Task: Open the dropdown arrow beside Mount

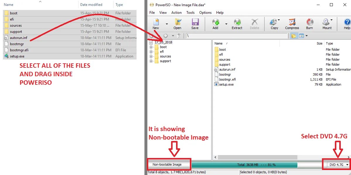Action: click(331, 20)
